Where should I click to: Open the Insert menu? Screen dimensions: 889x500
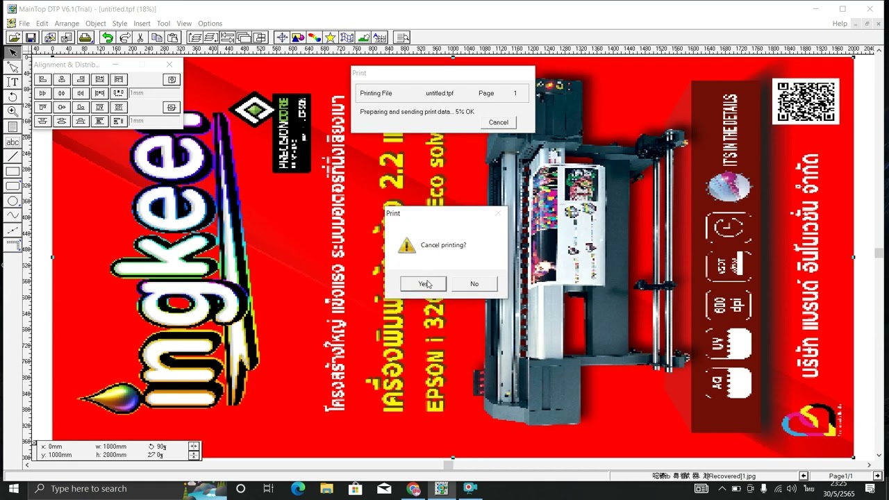[x=142, y=24]
